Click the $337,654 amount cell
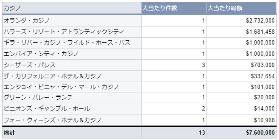Screen dimensions: 279x140 [x=263, y=76]
